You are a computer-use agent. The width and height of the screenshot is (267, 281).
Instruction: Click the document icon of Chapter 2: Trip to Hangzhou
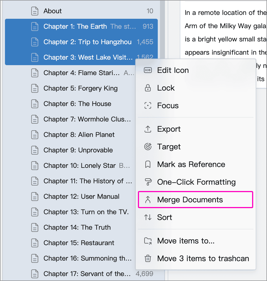[x=35, y=42]
